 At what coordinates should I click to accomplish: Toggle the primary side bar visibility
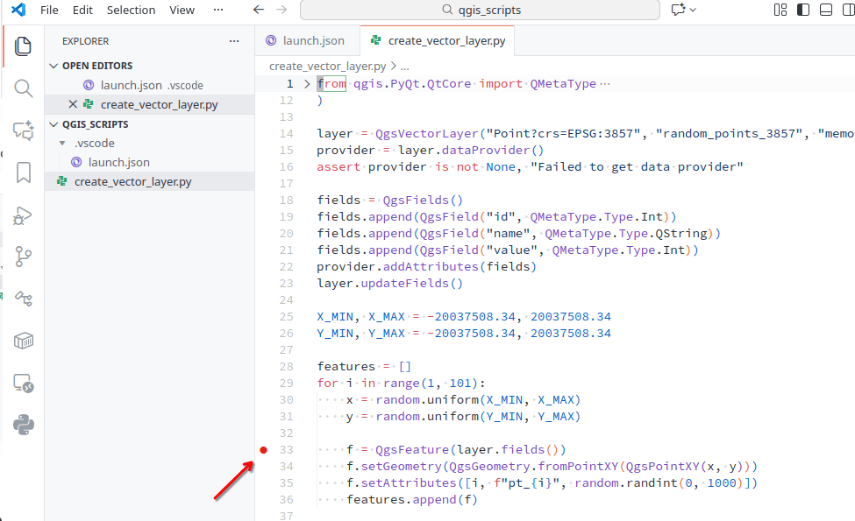(x=802, y=10)
